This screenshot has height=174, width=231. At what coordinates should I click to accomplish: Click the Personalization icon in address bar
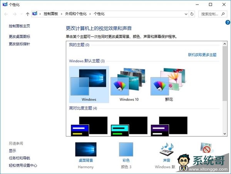35,14
